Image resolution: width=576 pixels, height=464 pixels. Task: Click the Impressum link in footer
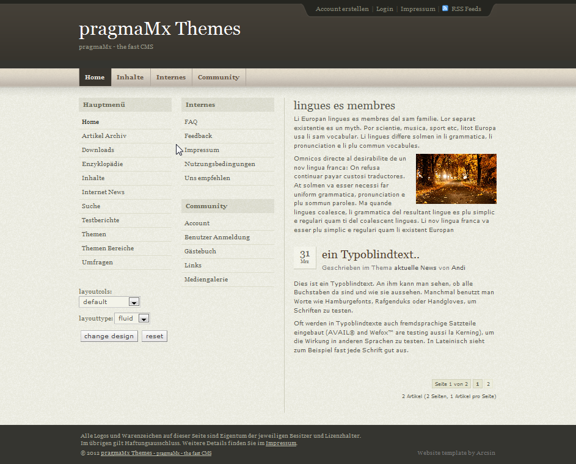(x=281, y=443)
